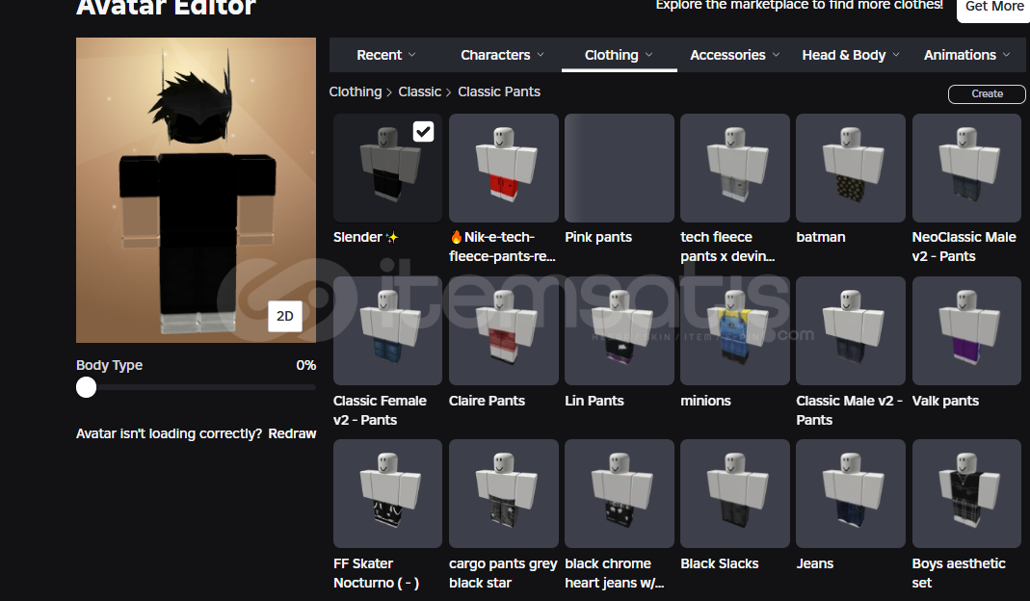The image size is (1030, 601).
Task: Choose cargo pants grey black star thumbnail
Action: click(x=504, y=493)
